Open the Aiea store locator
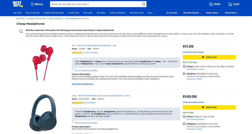This screenshot has width=252, height=134. tap(215, 4)
